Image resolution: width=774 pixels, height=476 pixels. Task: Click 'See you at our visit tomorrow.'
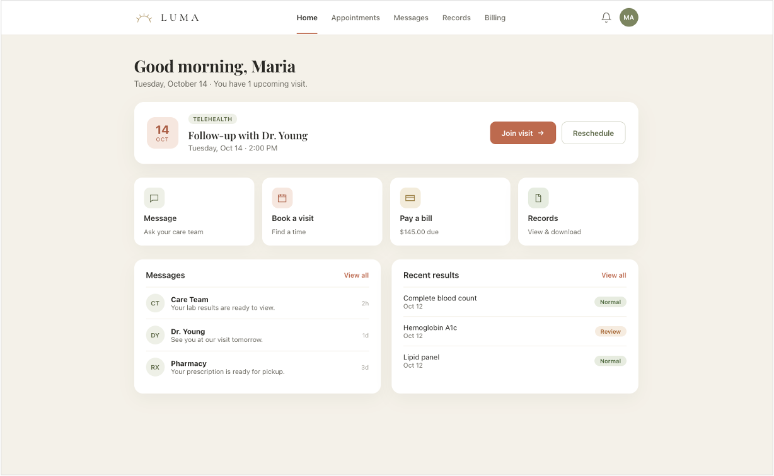217,339
